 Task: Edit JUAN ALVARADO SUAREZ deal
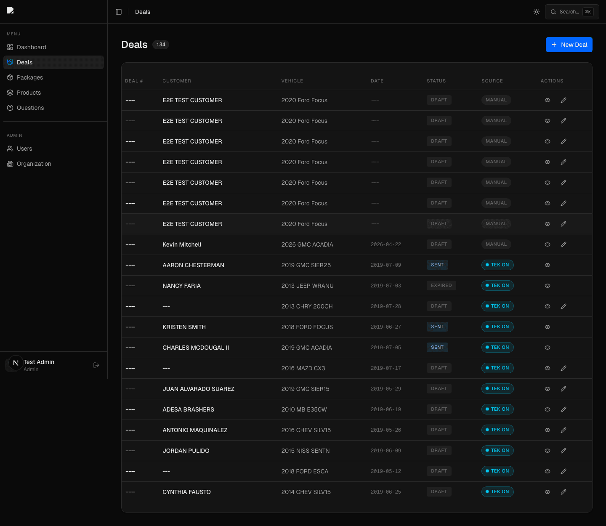pos(563,389)
